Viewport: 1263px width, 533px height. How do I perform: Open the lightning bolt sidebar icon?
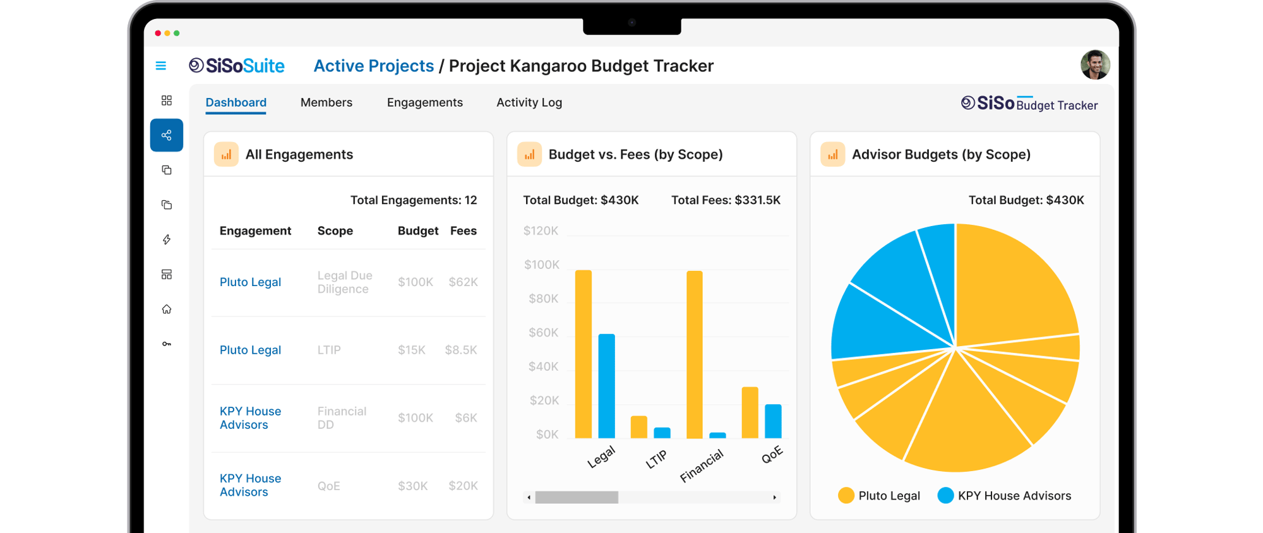167,239
